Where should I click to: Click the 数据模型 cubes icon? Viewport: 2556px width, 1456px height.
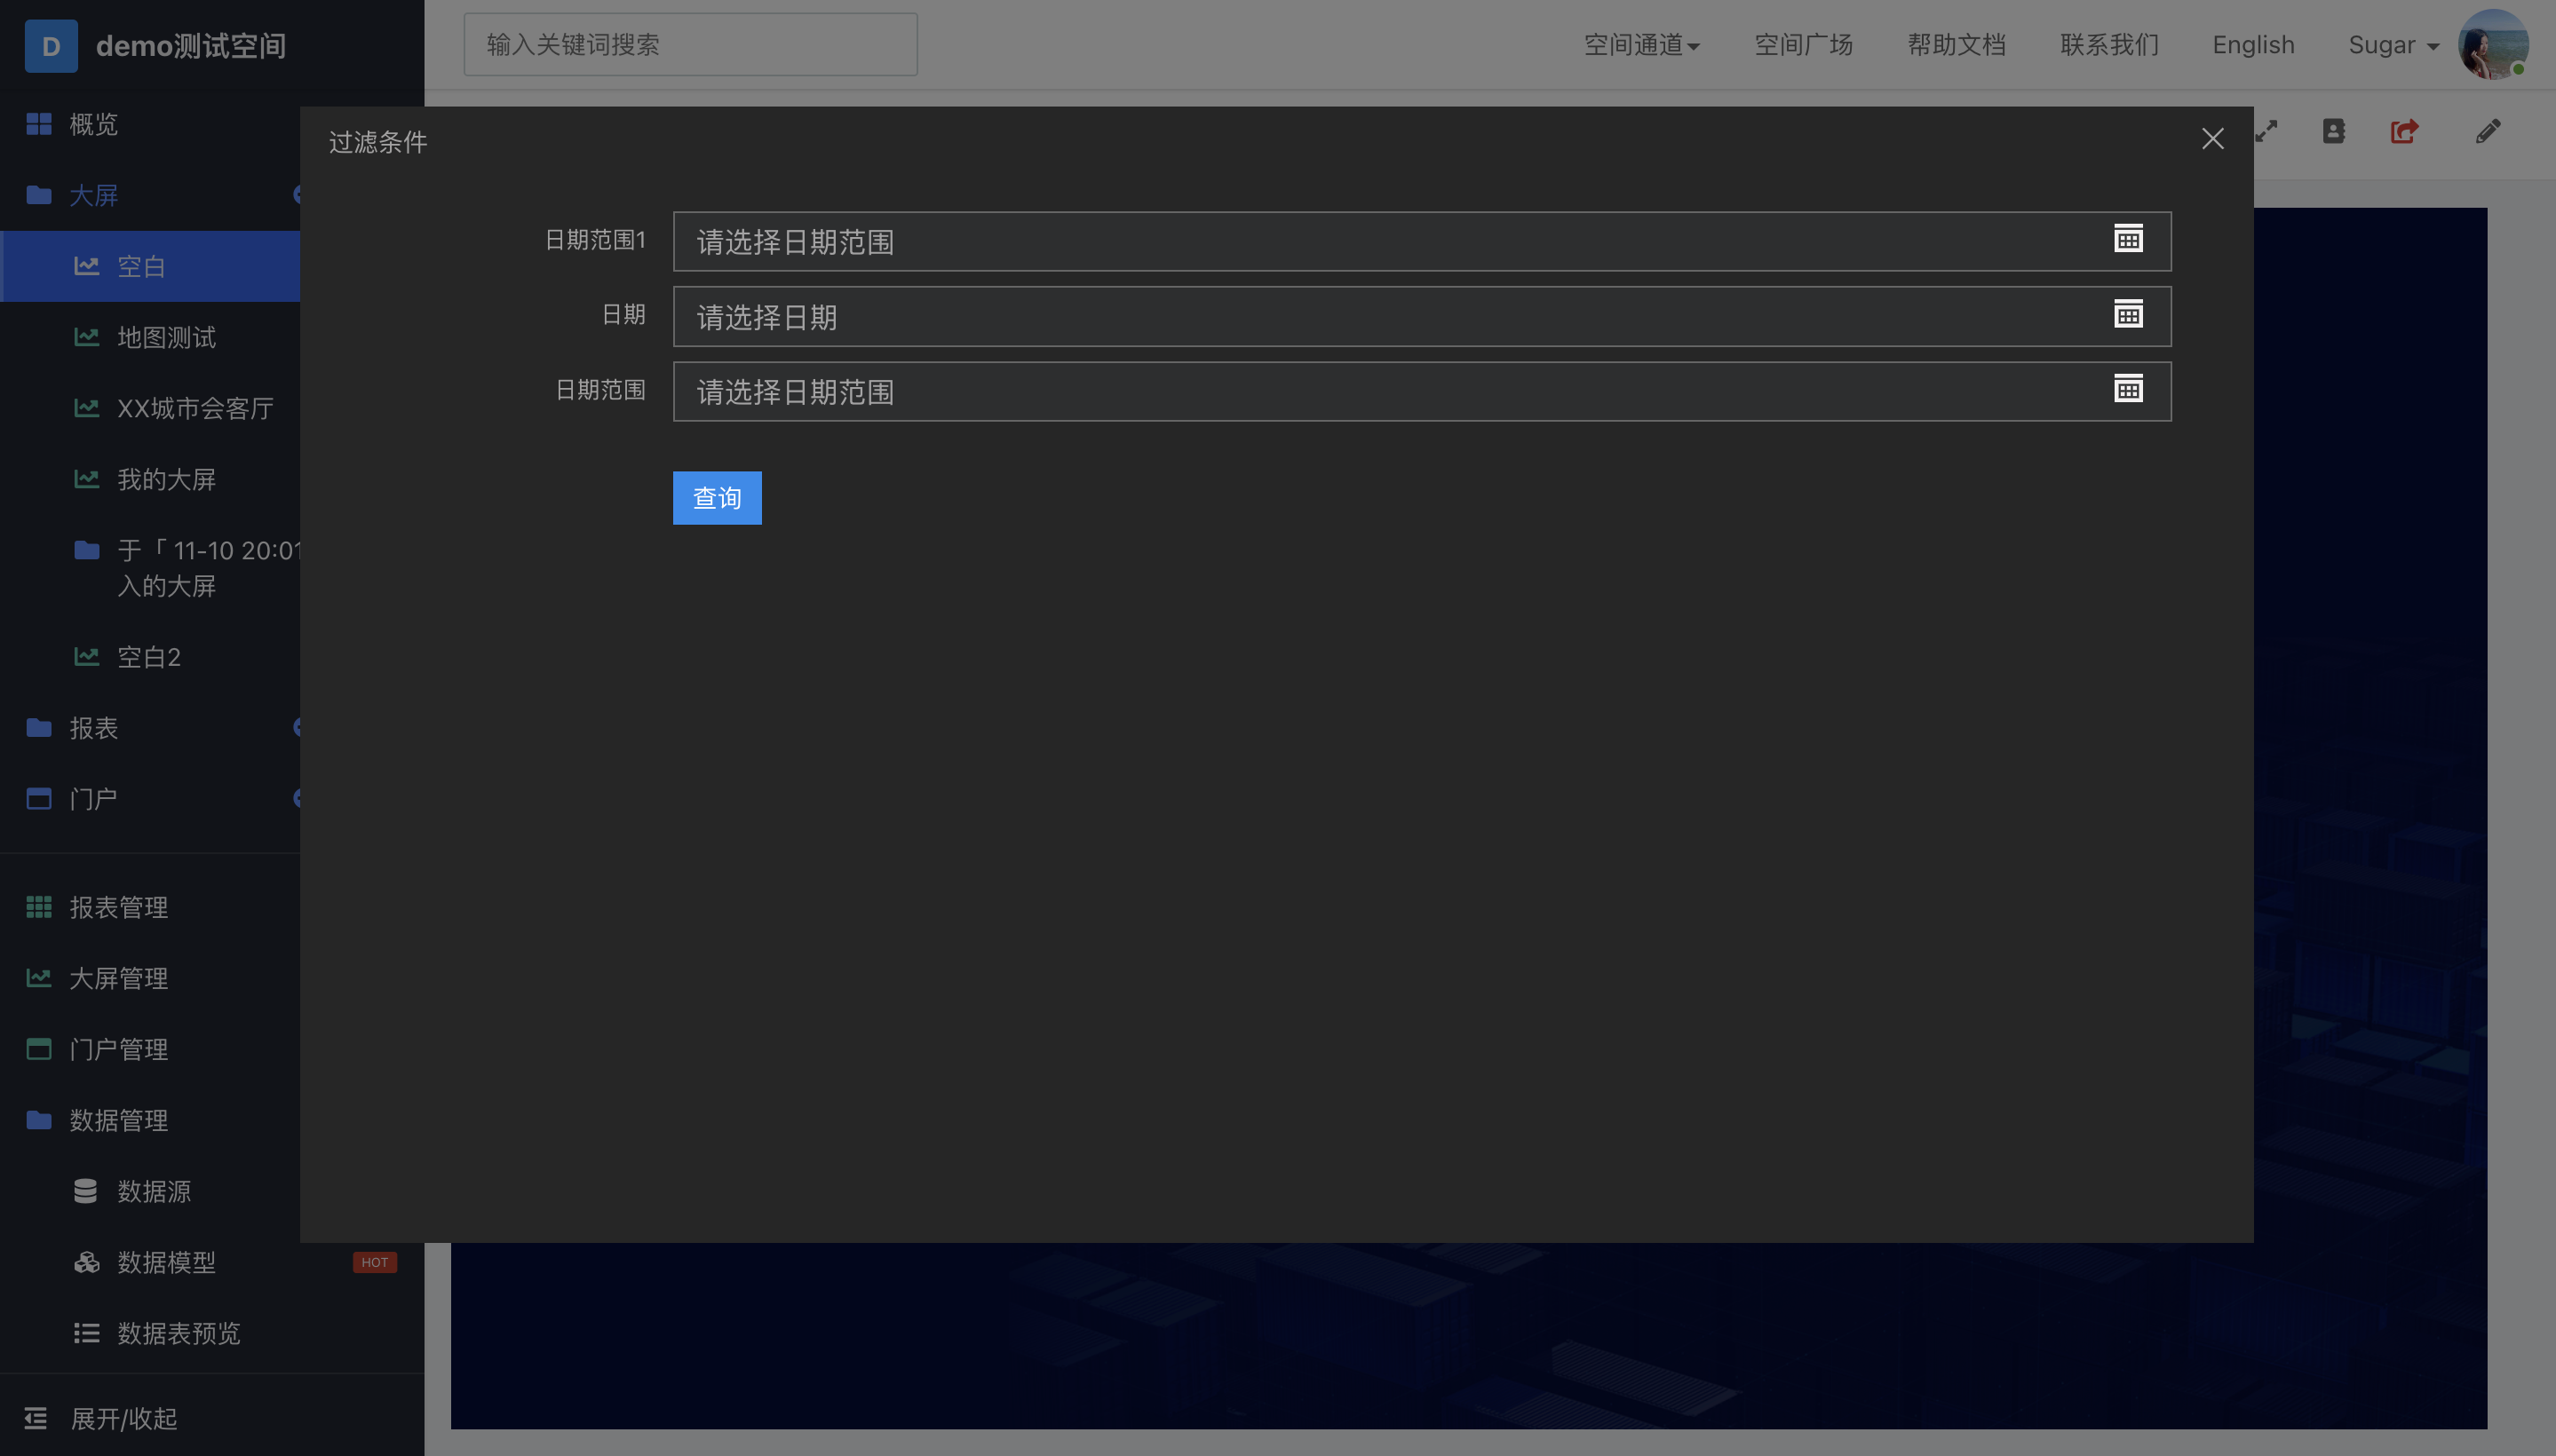point(87,1262)
